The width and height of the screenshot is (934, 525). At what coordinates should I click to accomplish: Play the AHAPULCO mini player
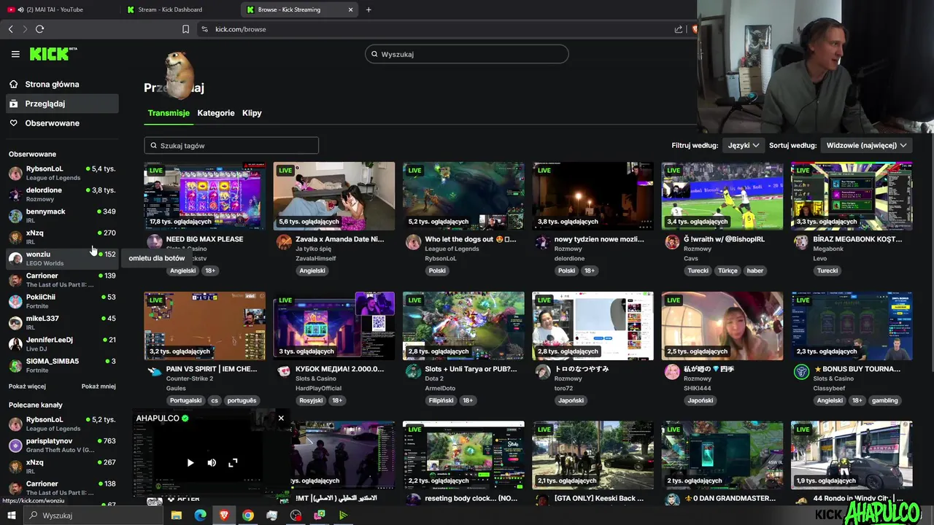click(190, 462)
